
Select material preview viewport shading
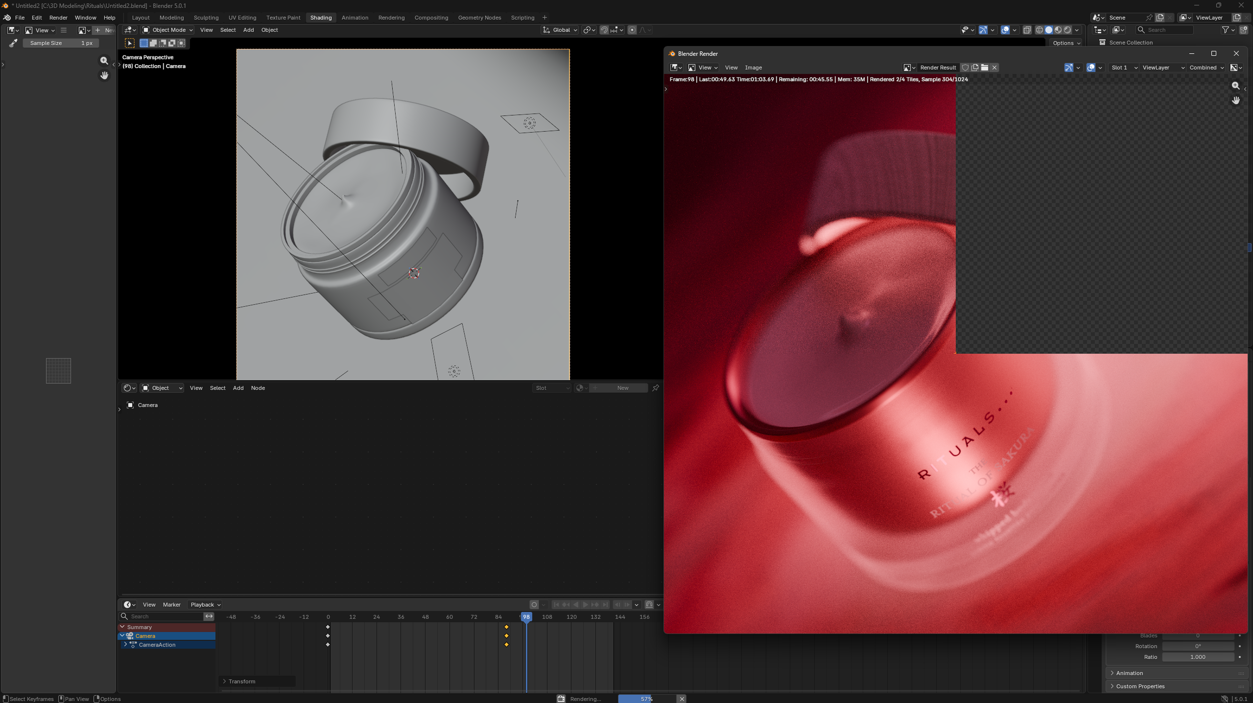(x=1058, y=30)
